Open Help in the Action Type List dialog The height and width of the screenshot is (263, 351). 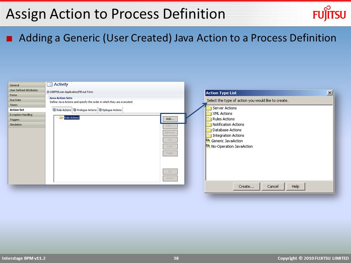(295, 186)
